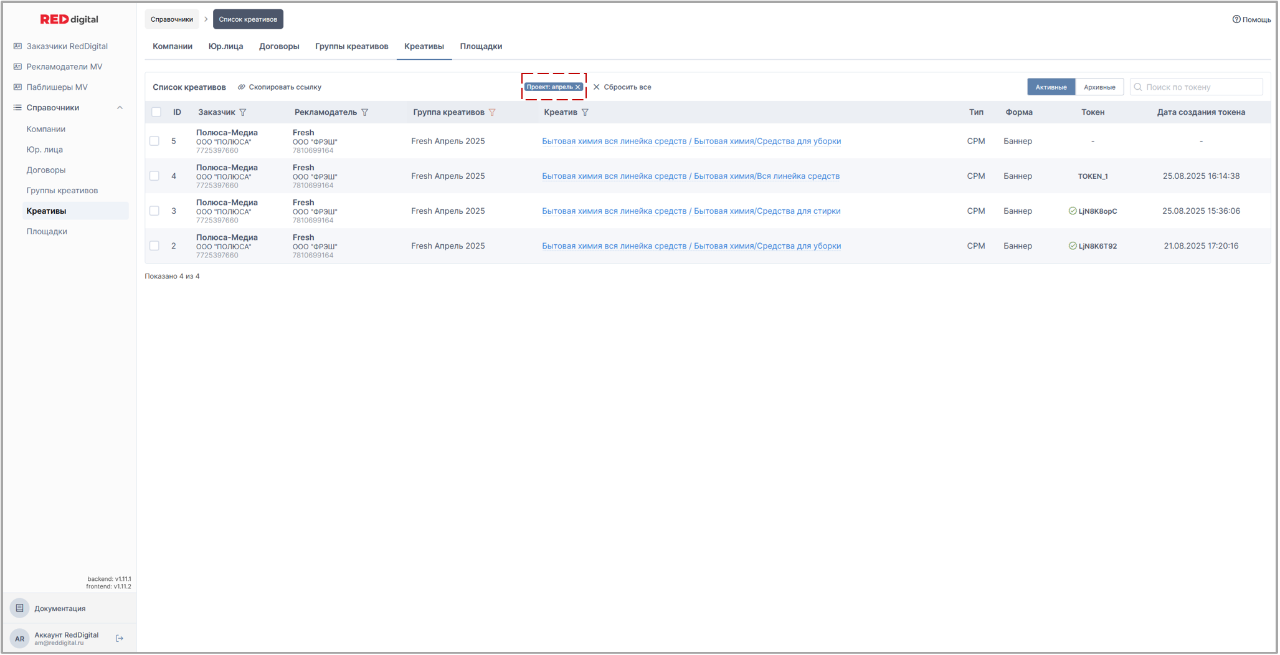Select the checkbox for row ID 3
The height and width of the screenshot is (655, 1280).
coord(154,211)
